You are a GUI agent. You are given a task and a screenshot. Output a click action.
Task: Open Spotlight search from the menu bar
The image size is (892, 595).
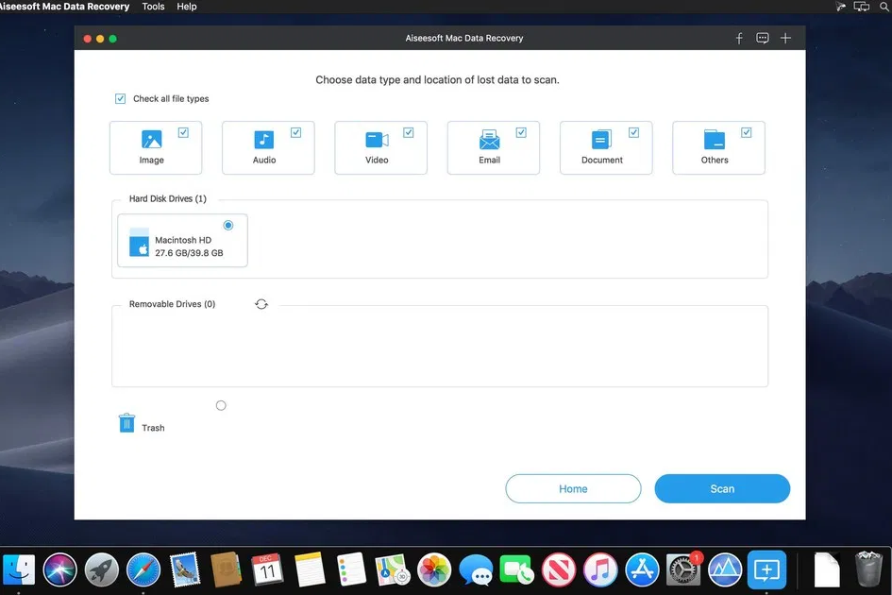(x=884, y=7)
